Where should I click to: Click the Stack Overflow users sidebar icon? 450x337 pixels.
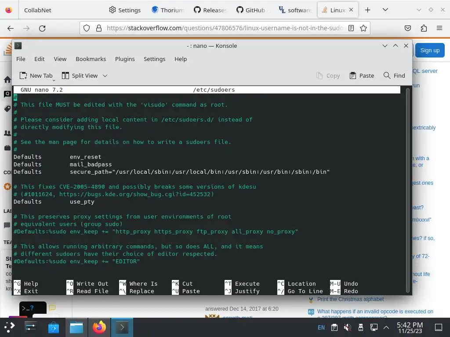7,133
